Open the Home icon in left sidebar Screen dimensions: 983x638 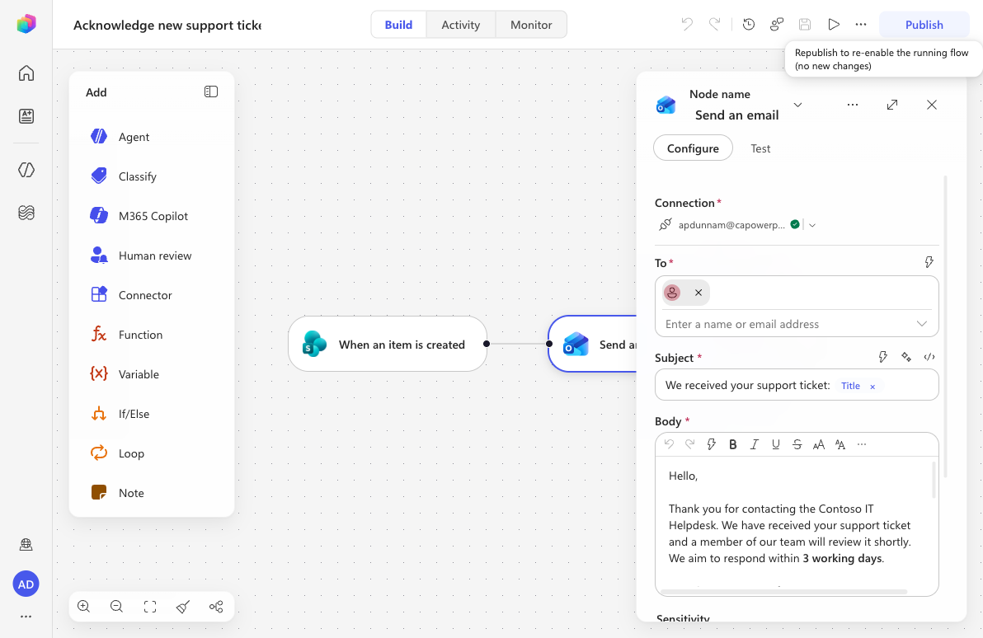click(x=26, y=73)
